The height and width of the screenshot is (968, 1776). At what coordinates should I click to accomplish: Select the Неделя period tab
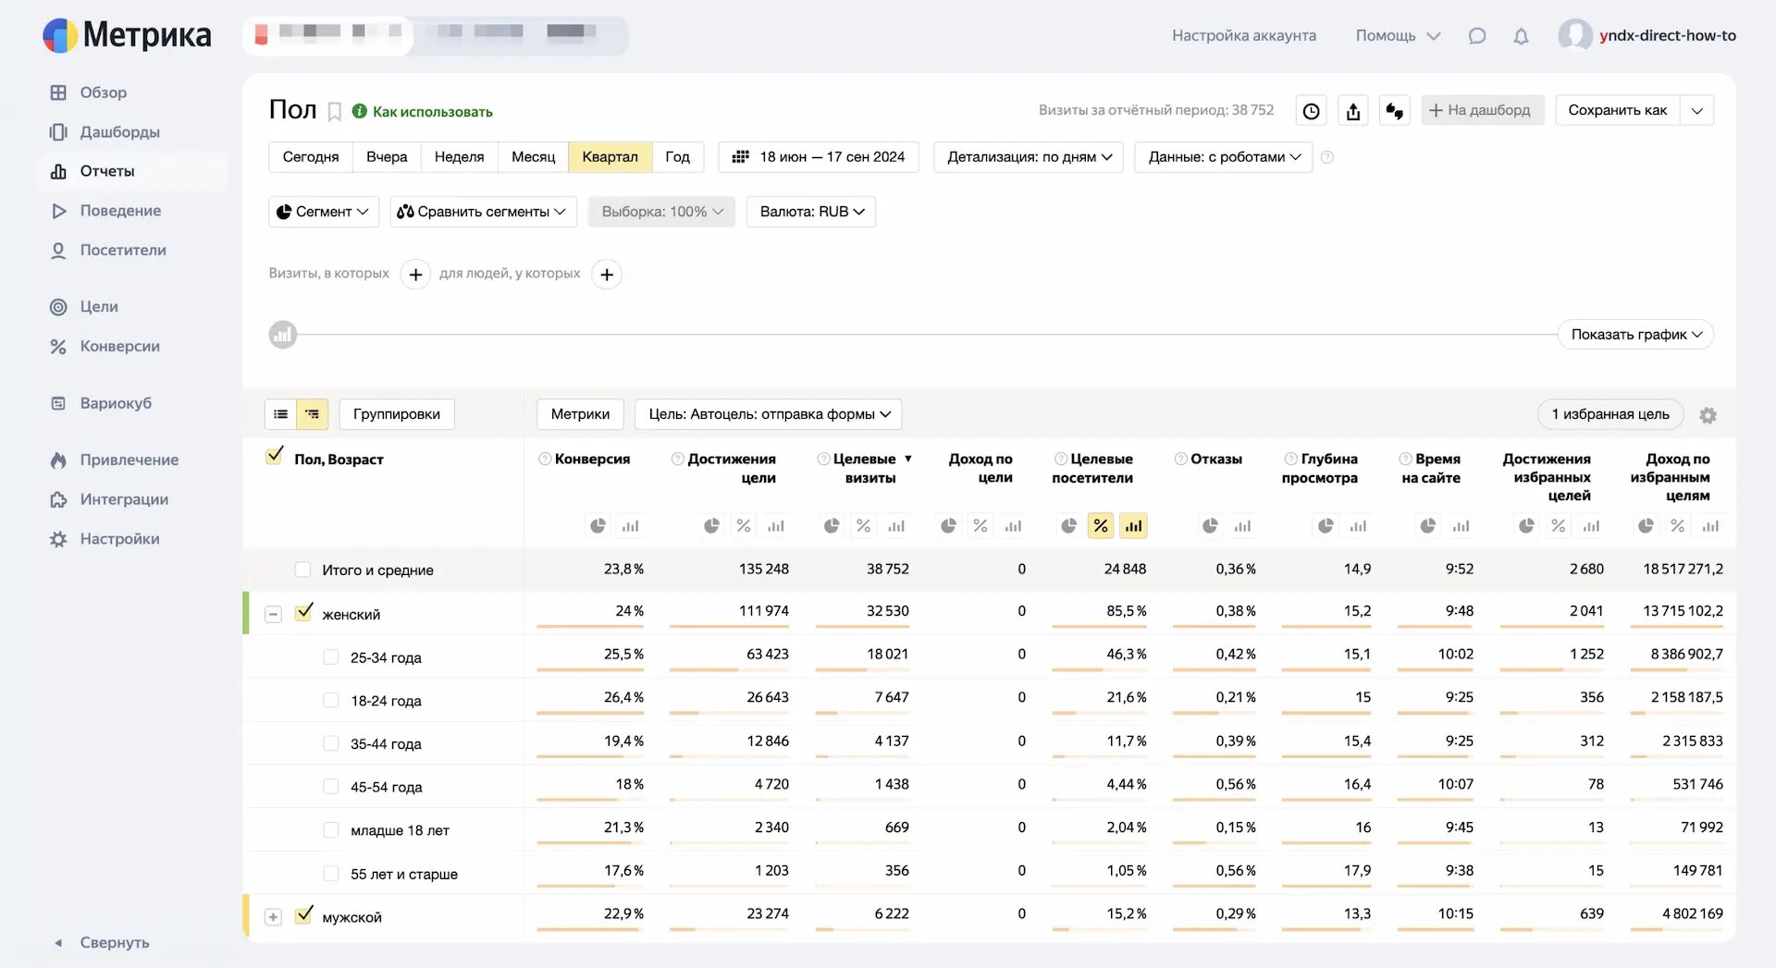(x=459, y=157)
